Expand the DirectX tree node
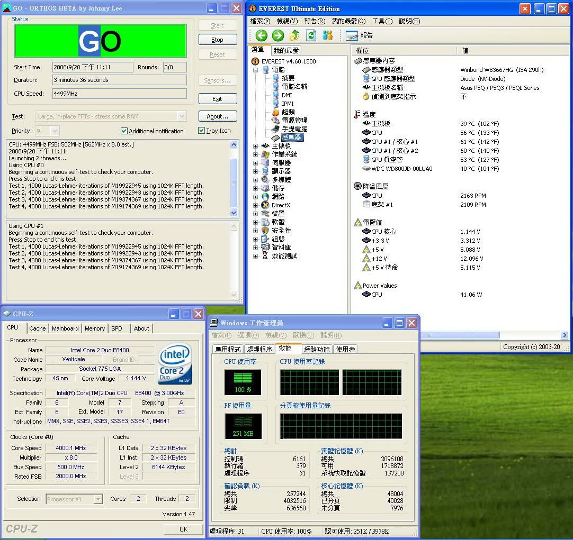573x540 pixels. (x=255, y=205)
